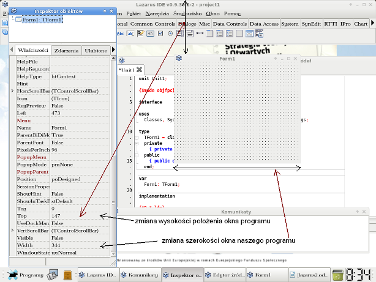
Task: Open the Okno menu
Action: click(212, 13)
